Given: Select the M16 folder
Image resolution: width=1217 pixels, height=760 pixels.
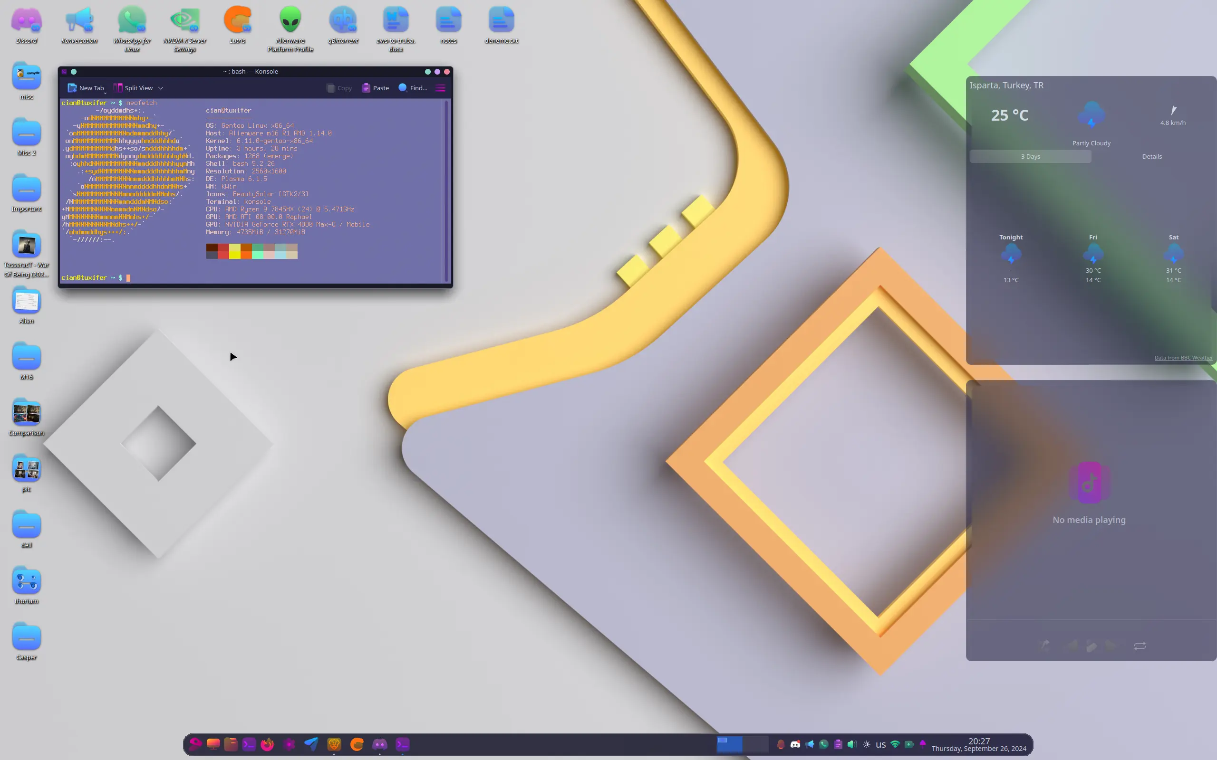Looking at the screenshot, I should (27, 361).
